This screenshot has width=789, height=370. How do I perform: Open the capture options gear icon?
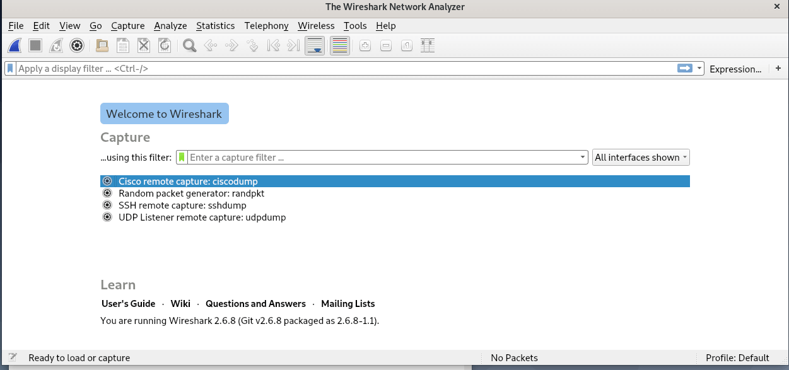(77, 45)
